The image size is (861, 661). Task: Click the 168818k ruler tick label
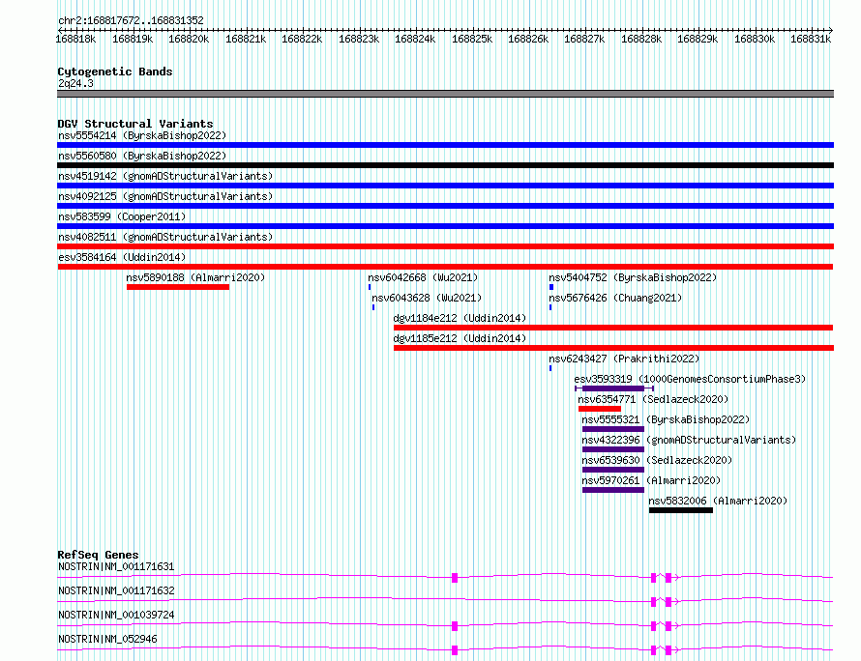pyautogui.click(x=75, y=39)
